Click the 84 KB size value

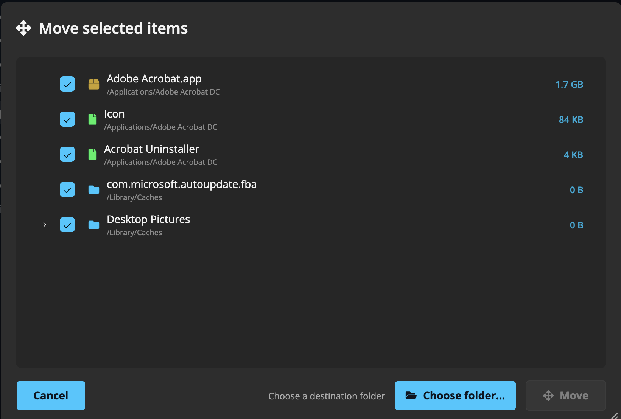pyautogui.click(x=571, y=119)
